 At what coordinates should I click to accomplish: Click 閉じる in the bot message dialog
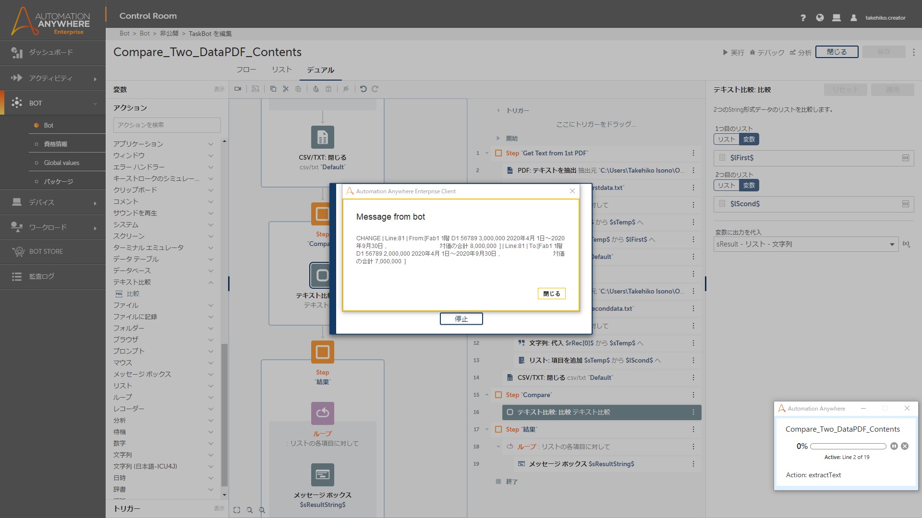(x=551, y=294)
